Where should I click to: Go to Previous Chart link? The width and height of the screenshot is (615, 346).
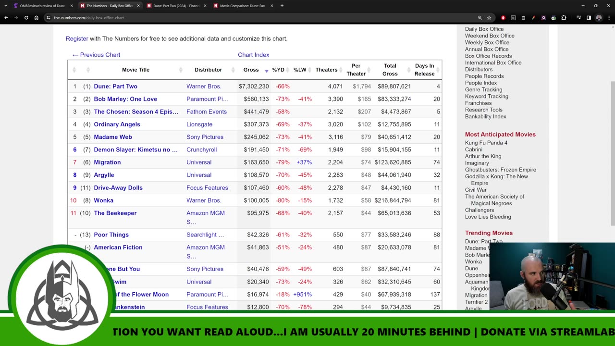96,55
